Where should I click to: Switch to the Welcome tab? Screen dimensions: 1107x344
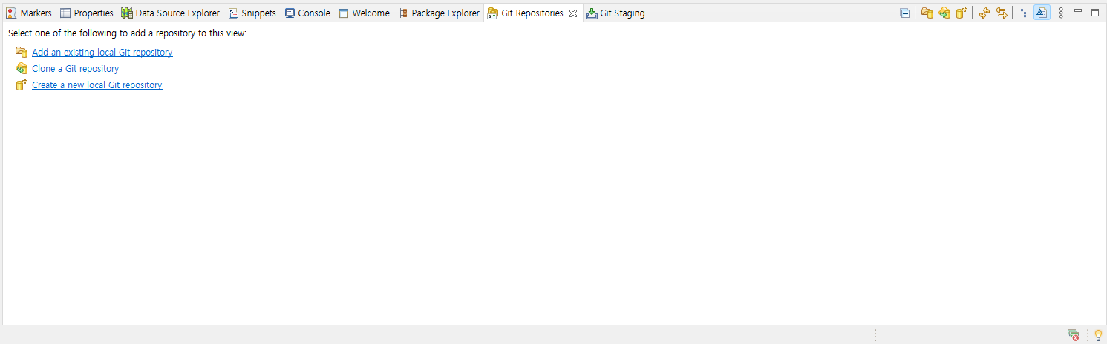point(365,13)
